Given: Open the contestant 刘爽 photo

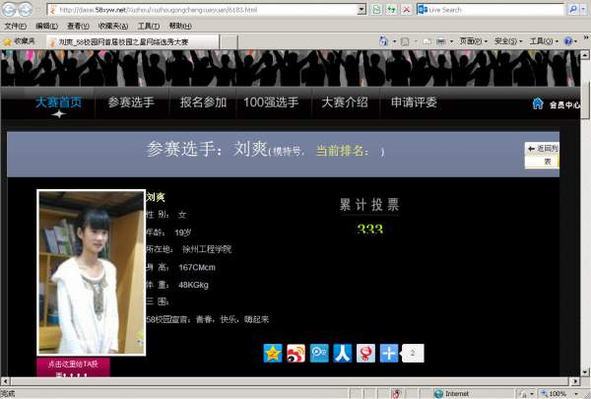Looking at the screenshot, I should tap(92, 272).
